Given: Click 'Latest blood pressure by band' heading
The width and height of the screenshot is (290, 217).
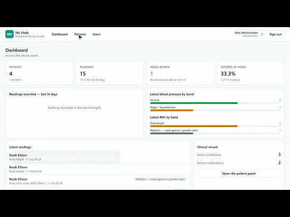Looking at the screenshot, I should pos(172,94).
